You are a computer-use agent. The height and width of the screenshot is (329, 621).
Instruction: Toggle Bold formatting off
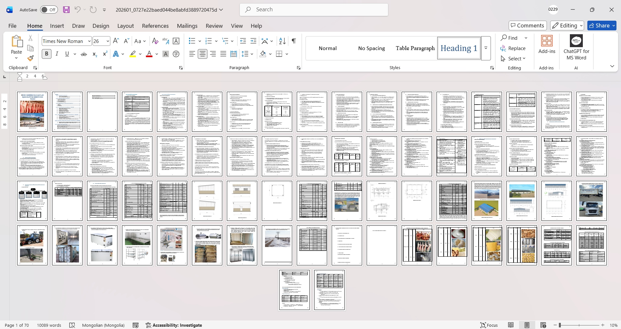coord(47,54)
